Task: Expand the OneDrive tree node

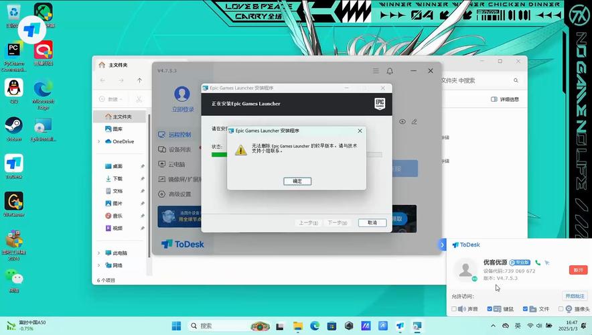Action: click(99, 141)
